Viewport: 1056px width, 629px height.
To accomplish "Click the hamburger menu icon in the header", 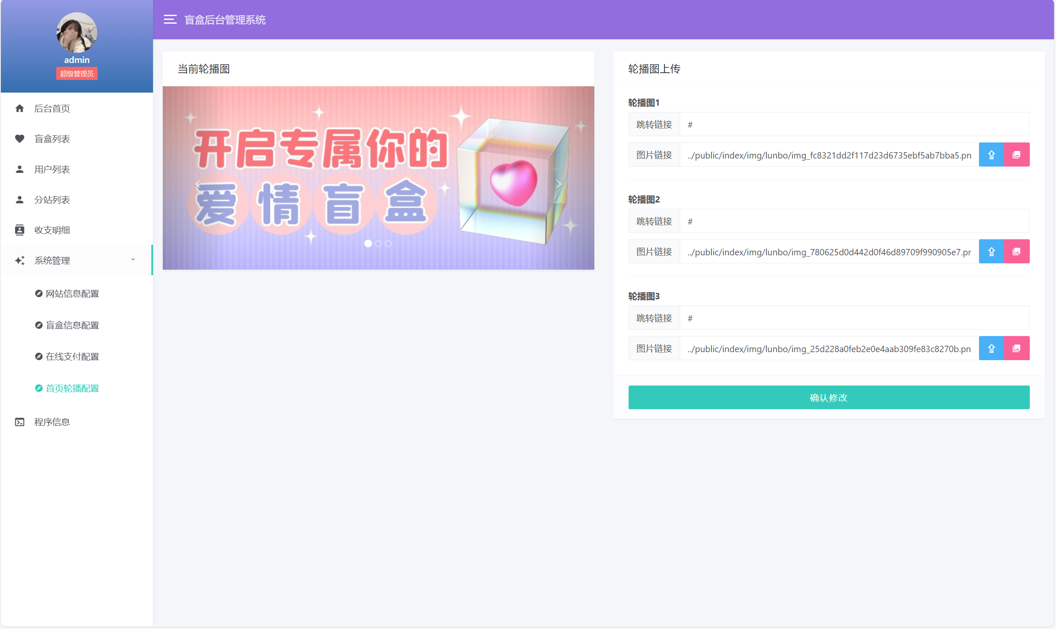I will 170,19.
